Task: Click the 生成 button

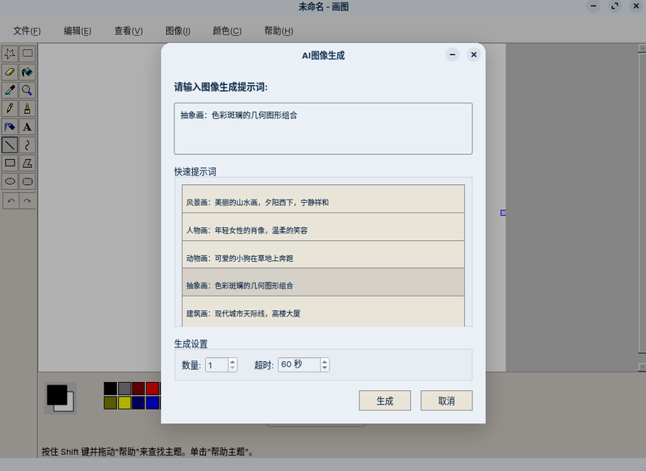Action: (385, 401)
